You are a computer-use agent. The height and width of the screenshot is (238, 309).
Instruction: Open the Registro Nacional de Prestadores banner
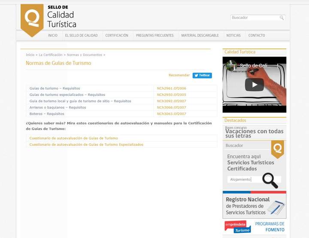[x=254, y=206]
